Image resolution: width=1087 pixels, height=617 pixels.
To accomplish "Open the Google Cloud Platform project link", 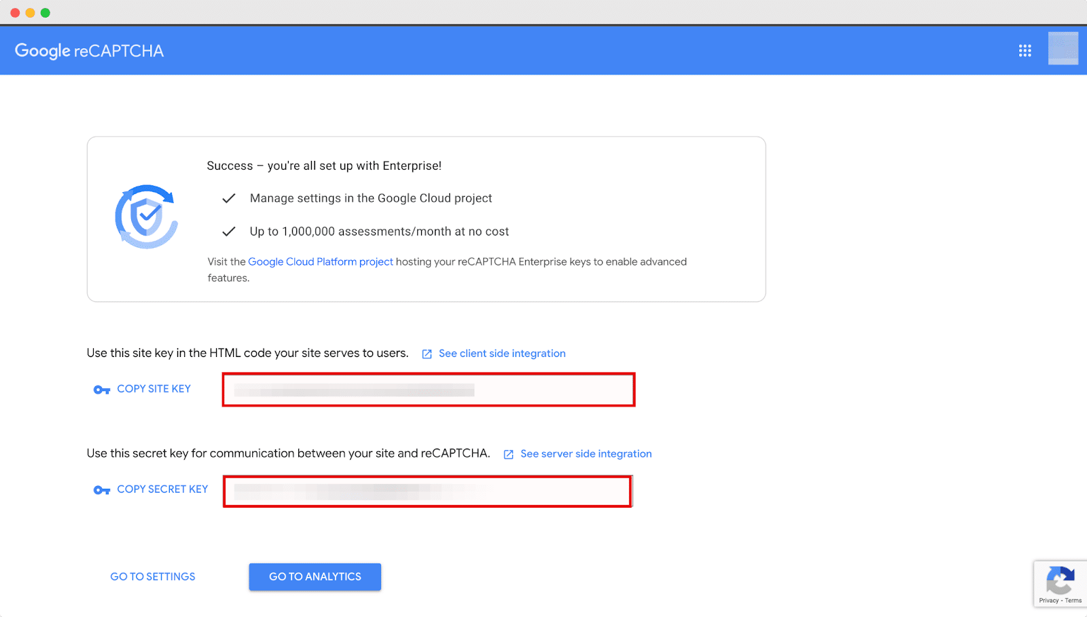I will point(320,261).
